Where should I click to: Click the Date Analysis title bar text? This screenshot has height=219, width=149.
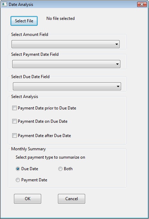pyautogui.click(x=21, y=5)
